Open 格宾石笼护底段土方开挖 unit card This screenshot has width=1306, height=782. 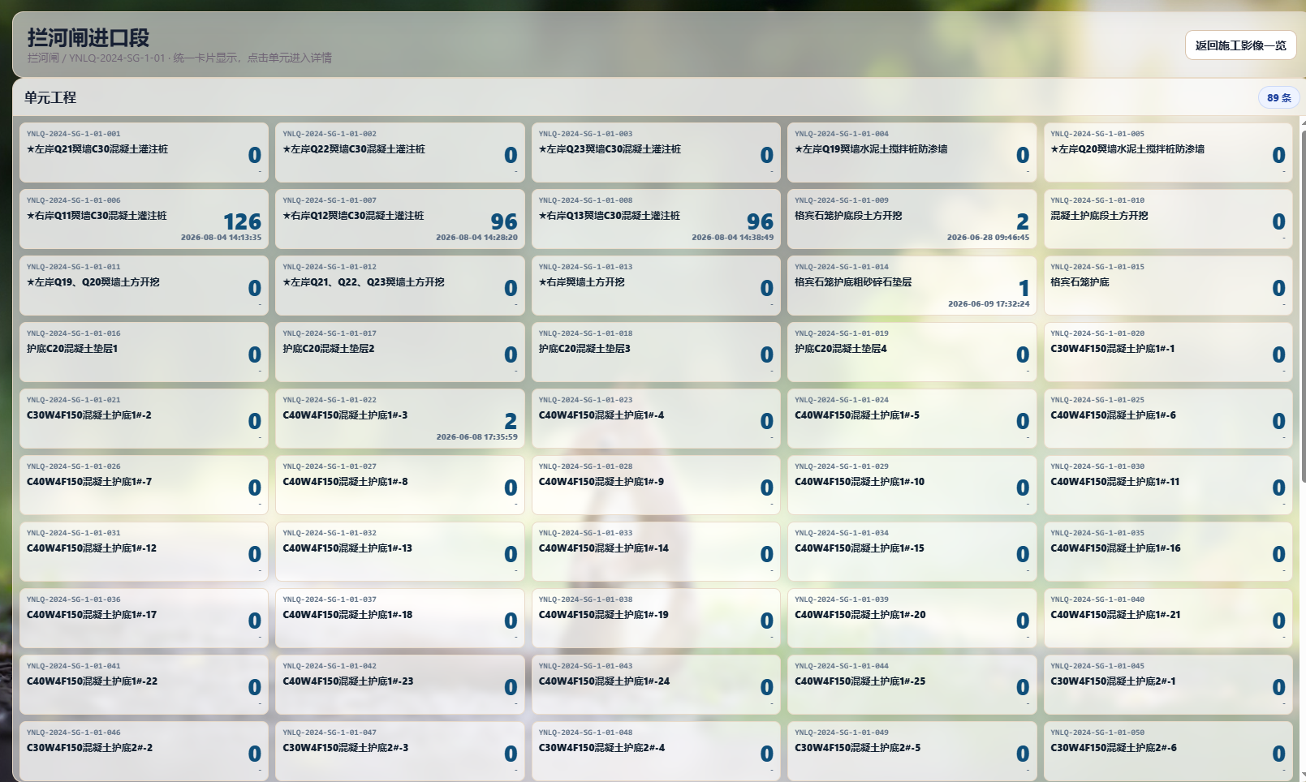tap(912, 219)
